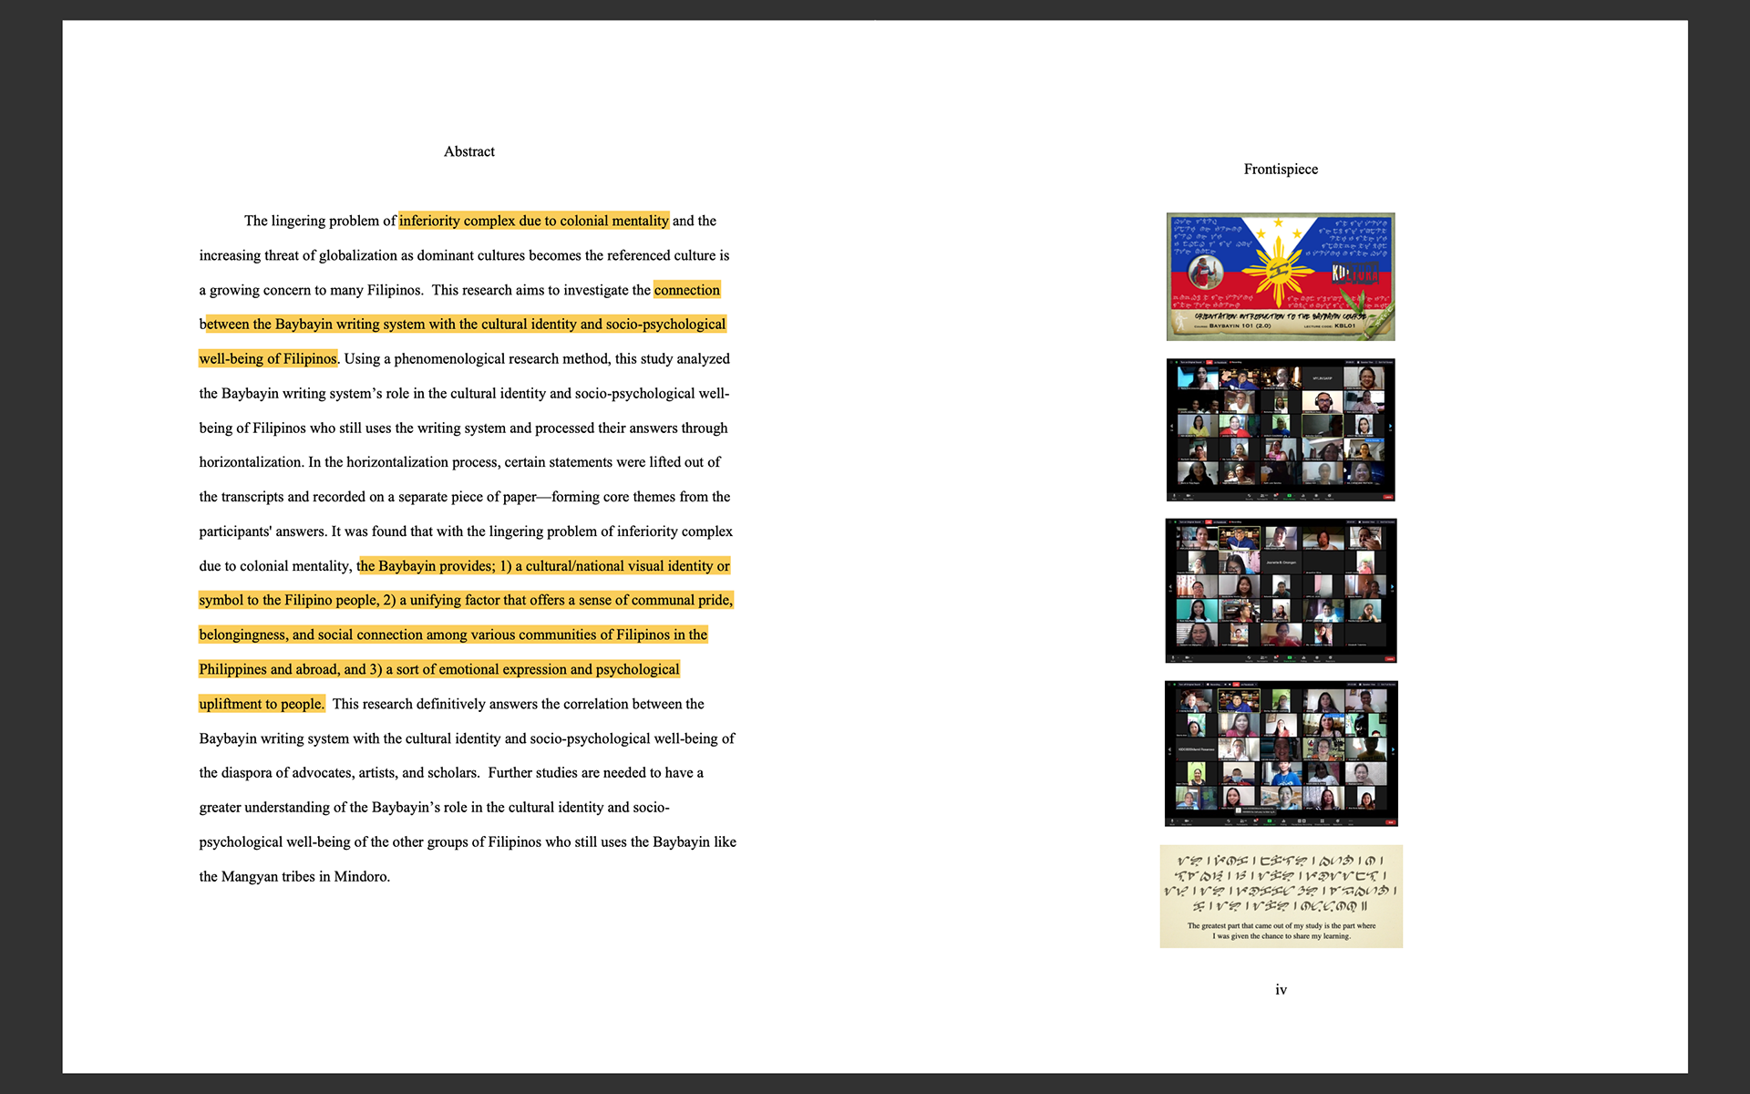Image resolution: width=1750 pixels, height=1094 pixels.
Task: Click the highlighted word 'connection'
Action: click(x=687, y=290)
